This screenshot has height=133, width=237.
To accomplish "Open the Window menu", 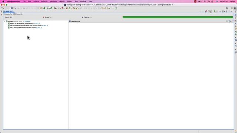I will tap(83, 1).
